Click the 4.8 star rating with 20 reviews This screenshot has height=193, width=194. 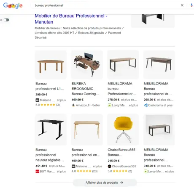tap(84, 171)
